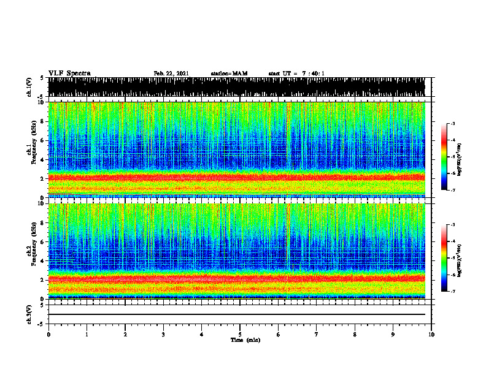Click the time axis tick label "2"

click(x=125, y=335)
